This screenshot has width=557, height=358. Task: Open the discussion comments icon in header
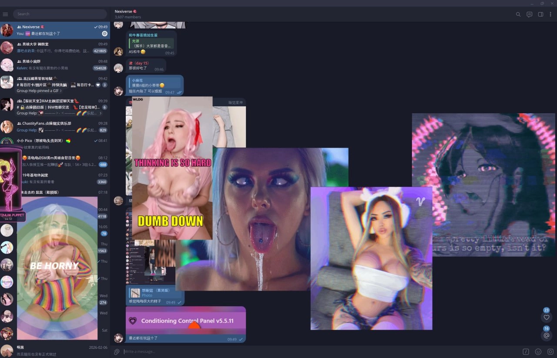529,14
